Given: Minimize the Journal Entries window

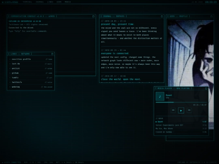Looking at the screenshot, I should pos(162,16).
